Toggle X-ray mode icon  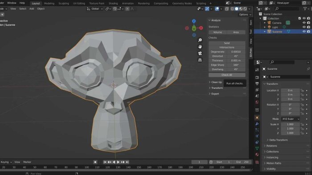[227, 9]
